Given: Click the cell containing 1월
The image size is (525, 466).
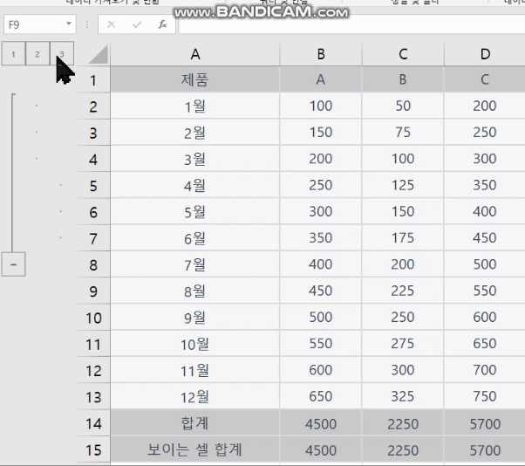Looking at the screenshot, I should click(195, 106).
